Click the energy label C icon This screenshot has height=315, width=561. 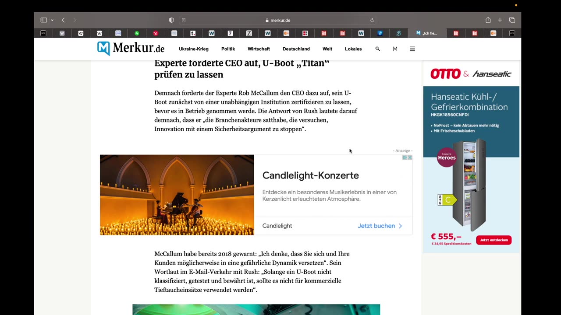coord(447,200)
